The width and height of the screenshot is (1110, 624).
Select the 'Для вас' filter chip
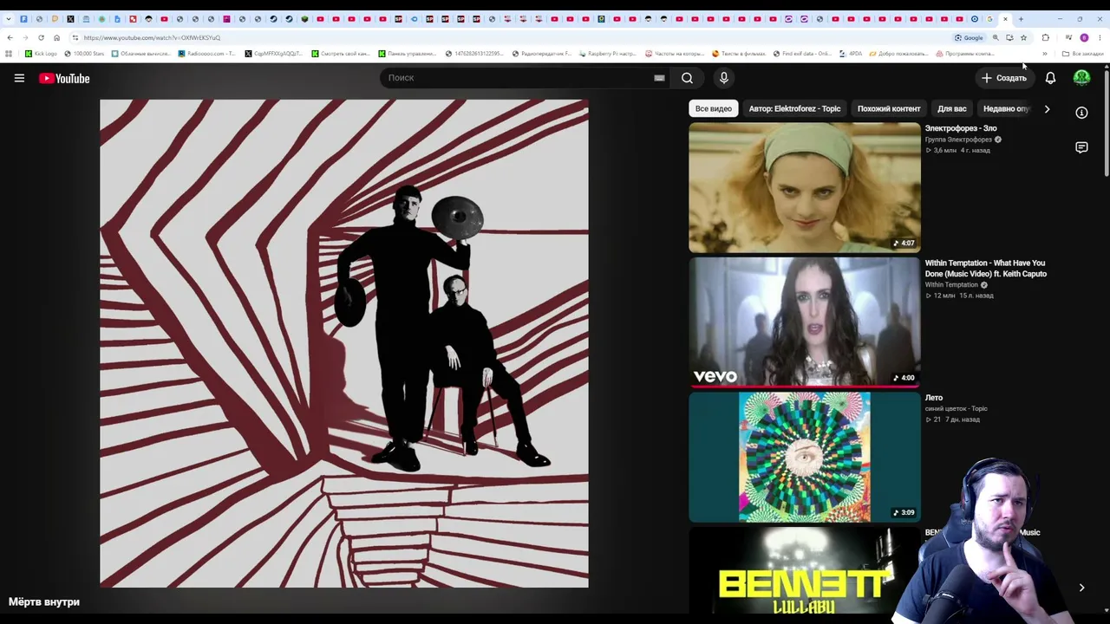click(952, 108)
